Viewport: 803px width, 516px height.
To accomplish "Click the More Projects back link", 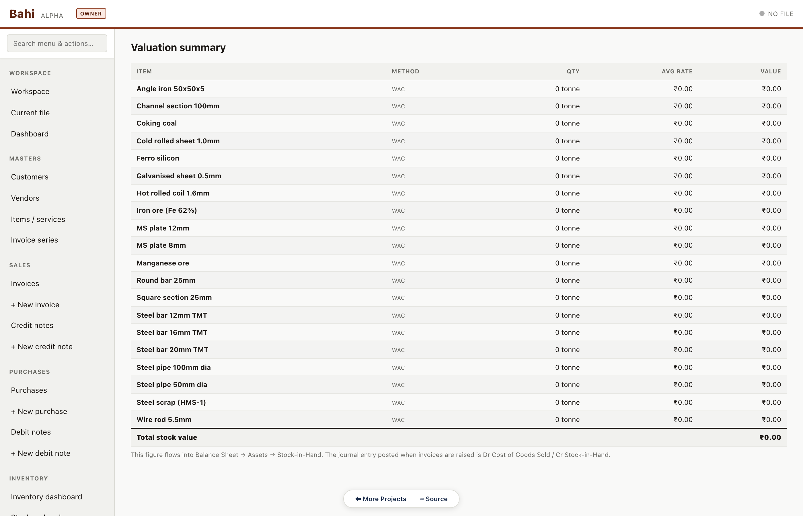I will point(381,499).
